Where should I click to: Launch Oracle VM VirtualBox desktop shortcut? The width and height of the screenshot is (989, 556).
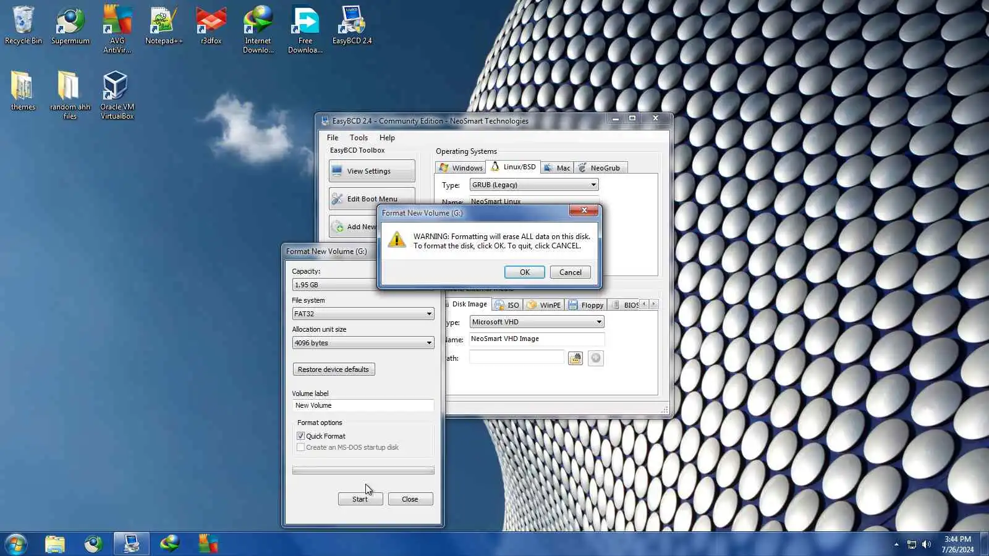click(117, 95)
